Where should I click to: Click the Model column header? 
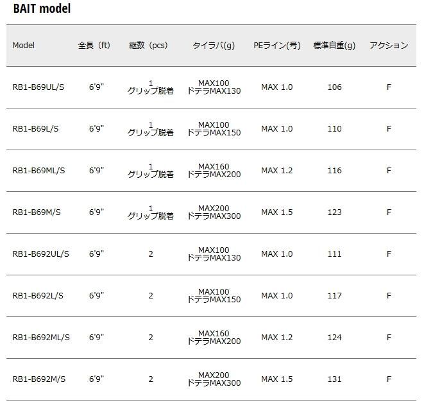pos(24,46)
